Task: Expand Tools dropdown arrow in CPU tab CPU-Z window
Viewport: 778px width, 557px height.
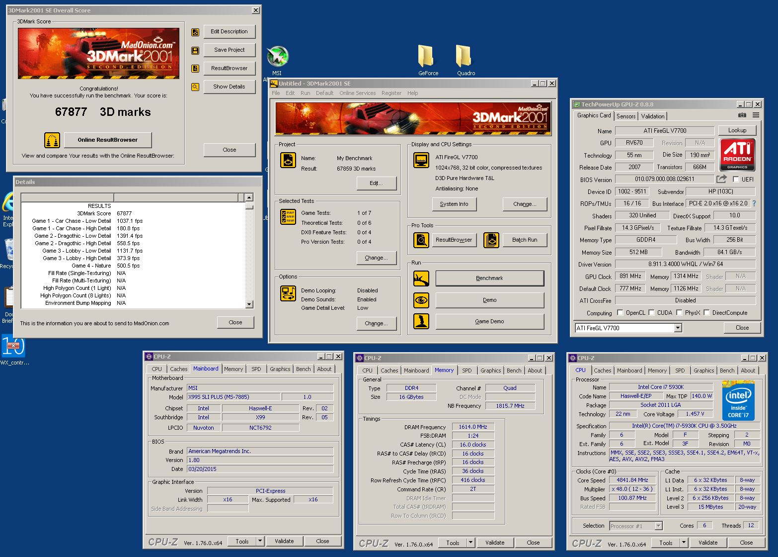Action: tap(684, 543)
